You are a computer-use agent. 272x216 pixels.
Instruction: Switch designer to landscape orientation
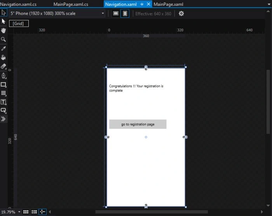pos(116,13)
